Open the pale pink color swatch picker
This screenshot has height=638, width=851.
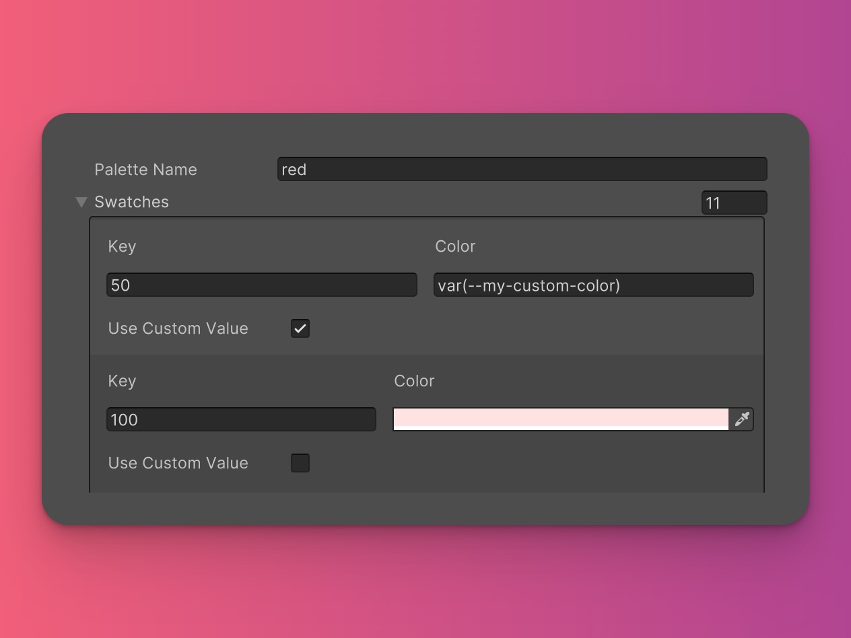(x=560, y=419)
